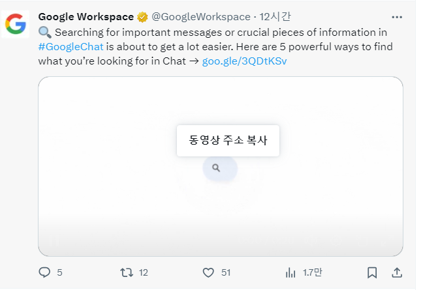Screen dimensions: 423x290
Task: Click the retweet arrows icon
Action: tap(127, 272)
